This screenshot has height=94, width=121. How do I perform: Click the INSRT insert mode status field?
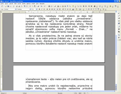tap(80, 93)
